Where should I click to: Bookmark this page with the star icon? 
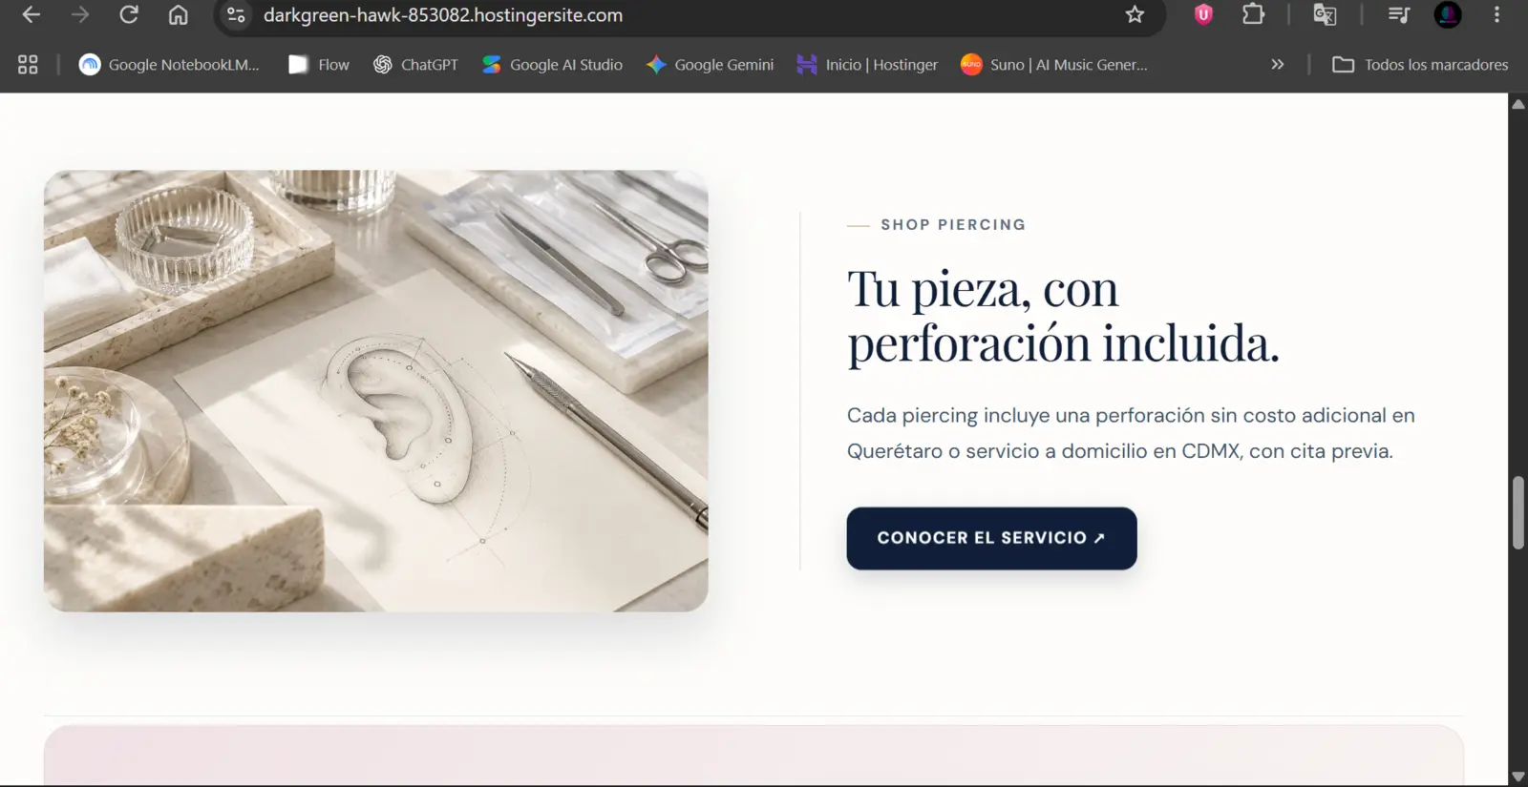click(x=1135, y=15)
